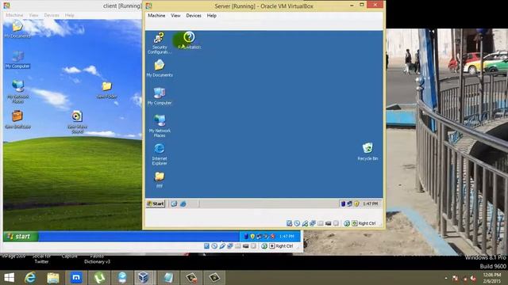Select My Computer icon on client desktop

(x=17, y=59)
